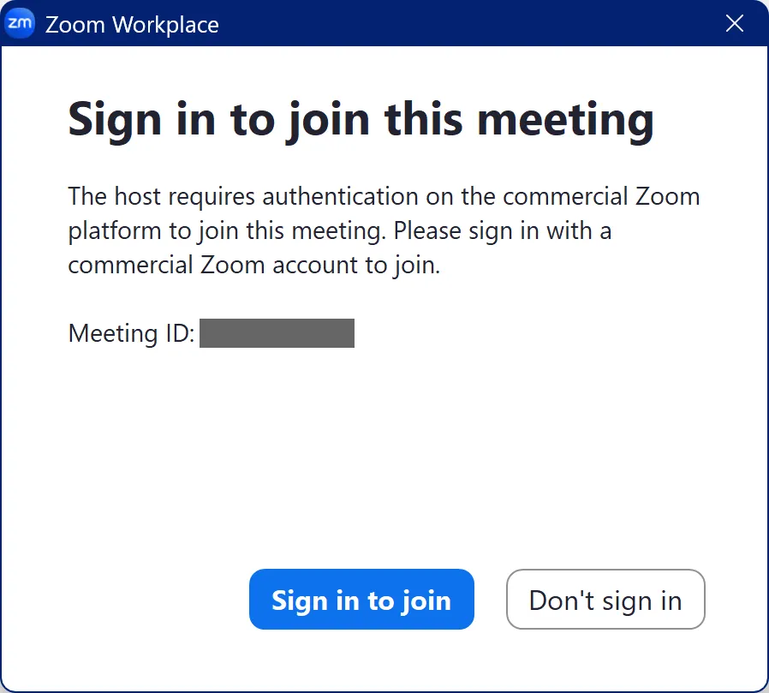This screenshot has width=769, height=693.
Task: Click the line "commercial Zoom account to join."
Action: pyautogui.click(x=253, y=265)
